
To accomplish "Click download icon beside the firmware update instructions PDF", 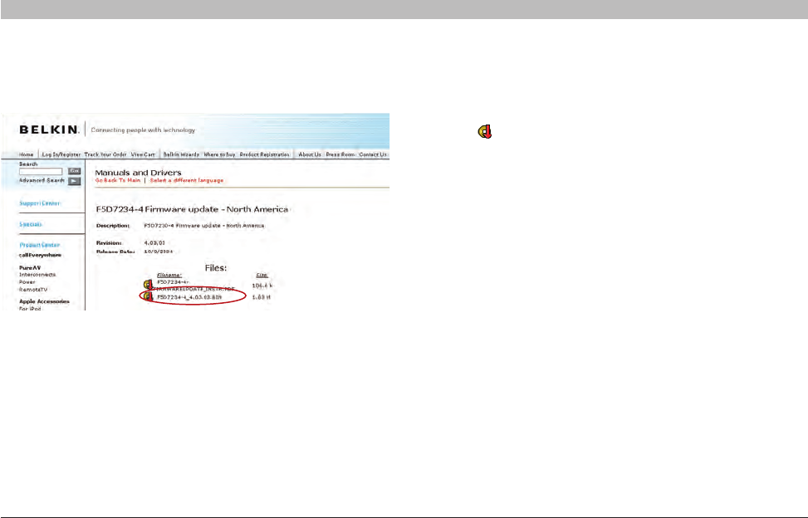I will click(148, 284).
